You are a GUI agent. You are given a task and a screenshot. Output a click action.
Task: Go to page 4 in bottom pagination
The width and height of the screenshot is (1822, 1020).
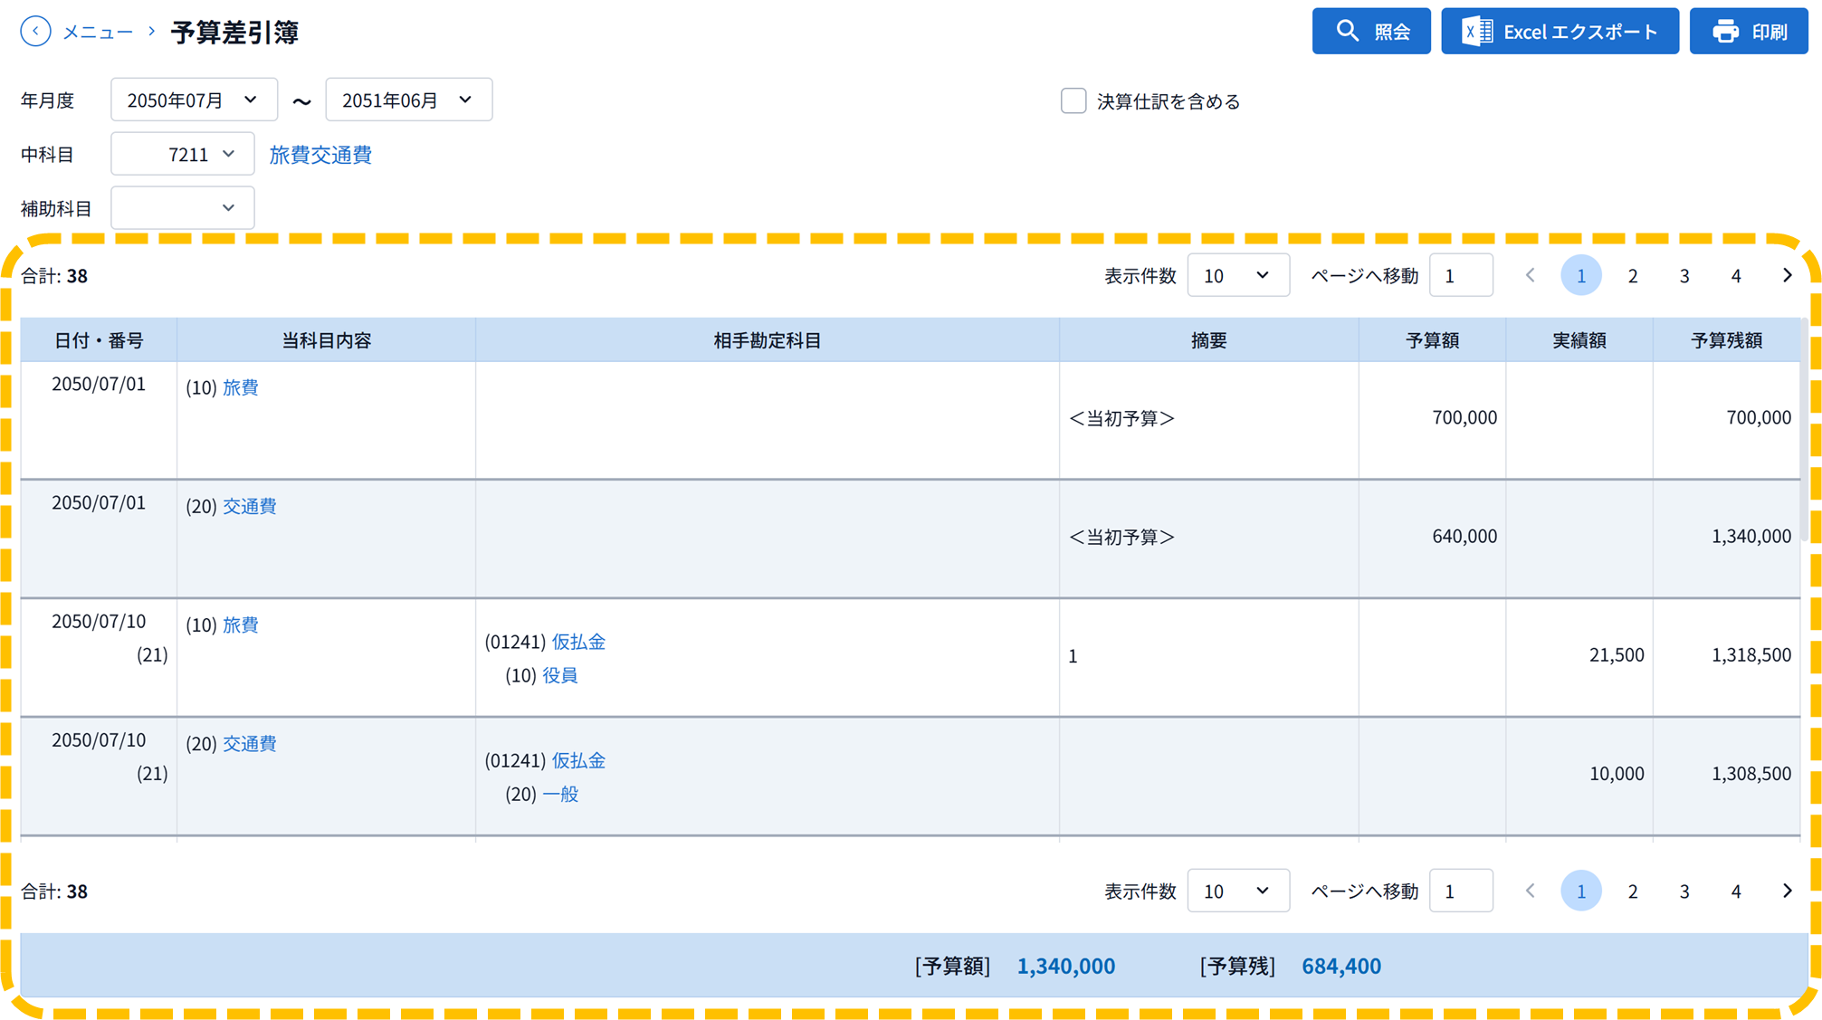click(x=1735, y=891)
